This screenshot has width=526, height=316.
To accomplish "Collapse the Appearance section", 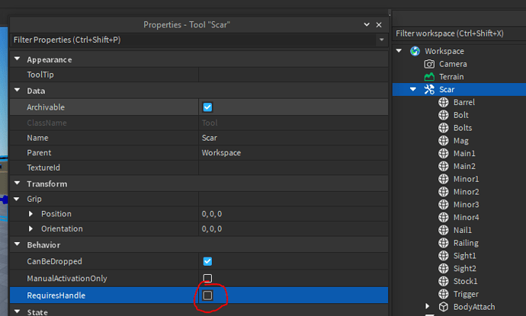I will coord(17,59).
